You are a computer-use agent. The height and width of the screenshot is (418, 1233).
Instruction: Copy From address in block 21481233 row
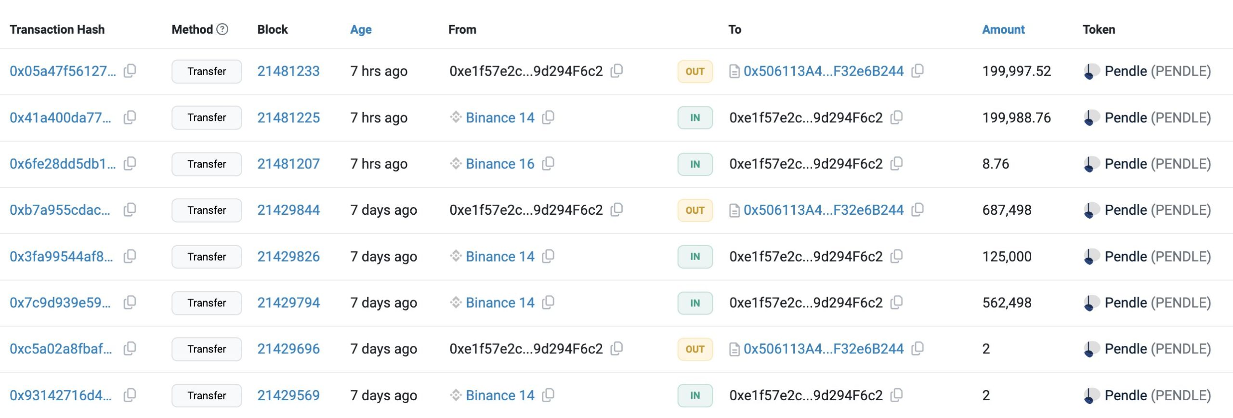click(616, 71)
